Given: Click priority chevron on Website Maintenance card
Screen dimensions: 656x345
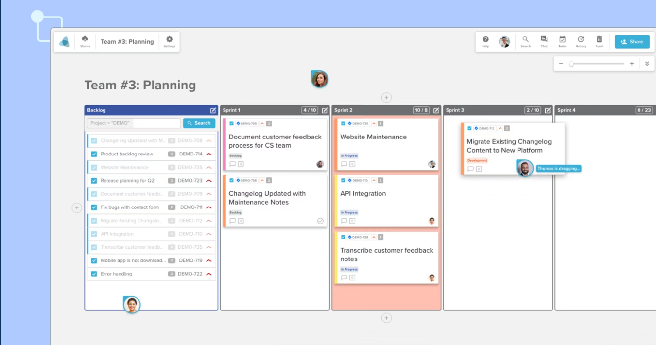Looking at the screenshot, I should coord(374,124).
